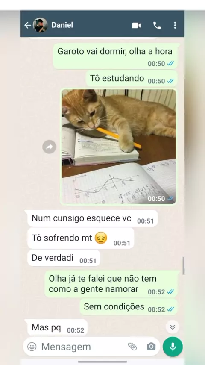Start a video call with Daniel
Viewport: 205px width, 365px height.
click(x=136, y=25)
